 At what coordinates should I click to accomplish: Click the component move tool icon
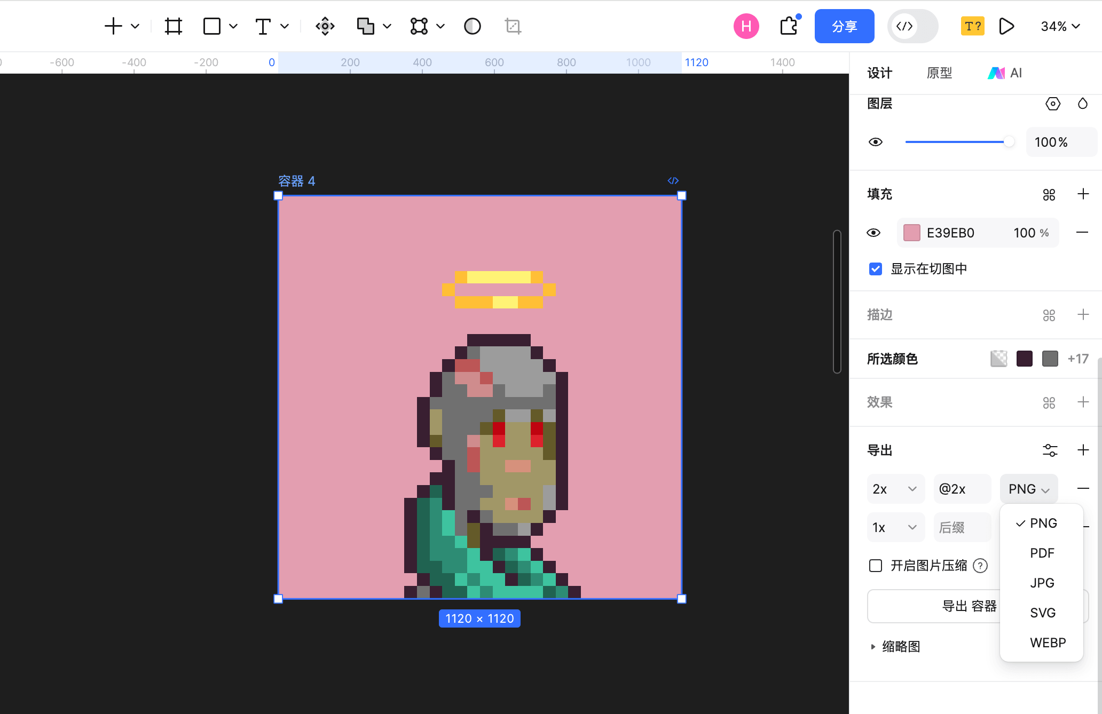pos(325,26)
